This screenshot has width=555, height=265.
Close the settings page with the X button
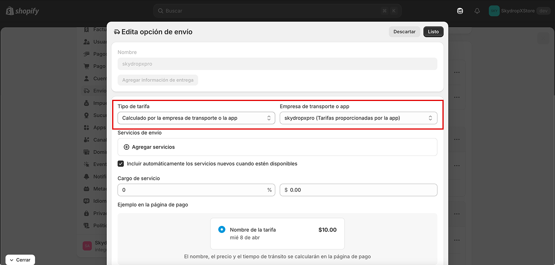coord(543,38)
